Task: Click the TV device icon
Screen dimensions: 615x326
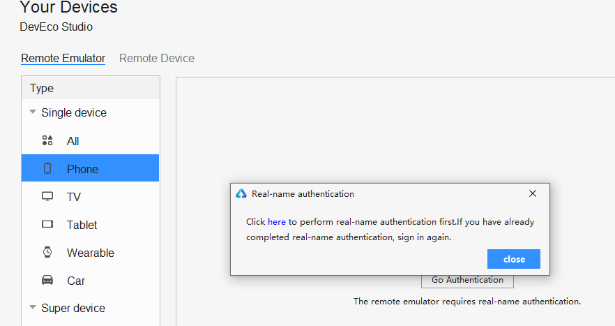Action: coord(47,197)
